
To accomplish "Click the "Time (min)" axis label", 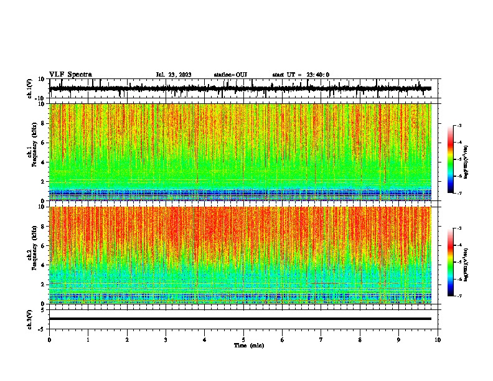I will (249, 346).
